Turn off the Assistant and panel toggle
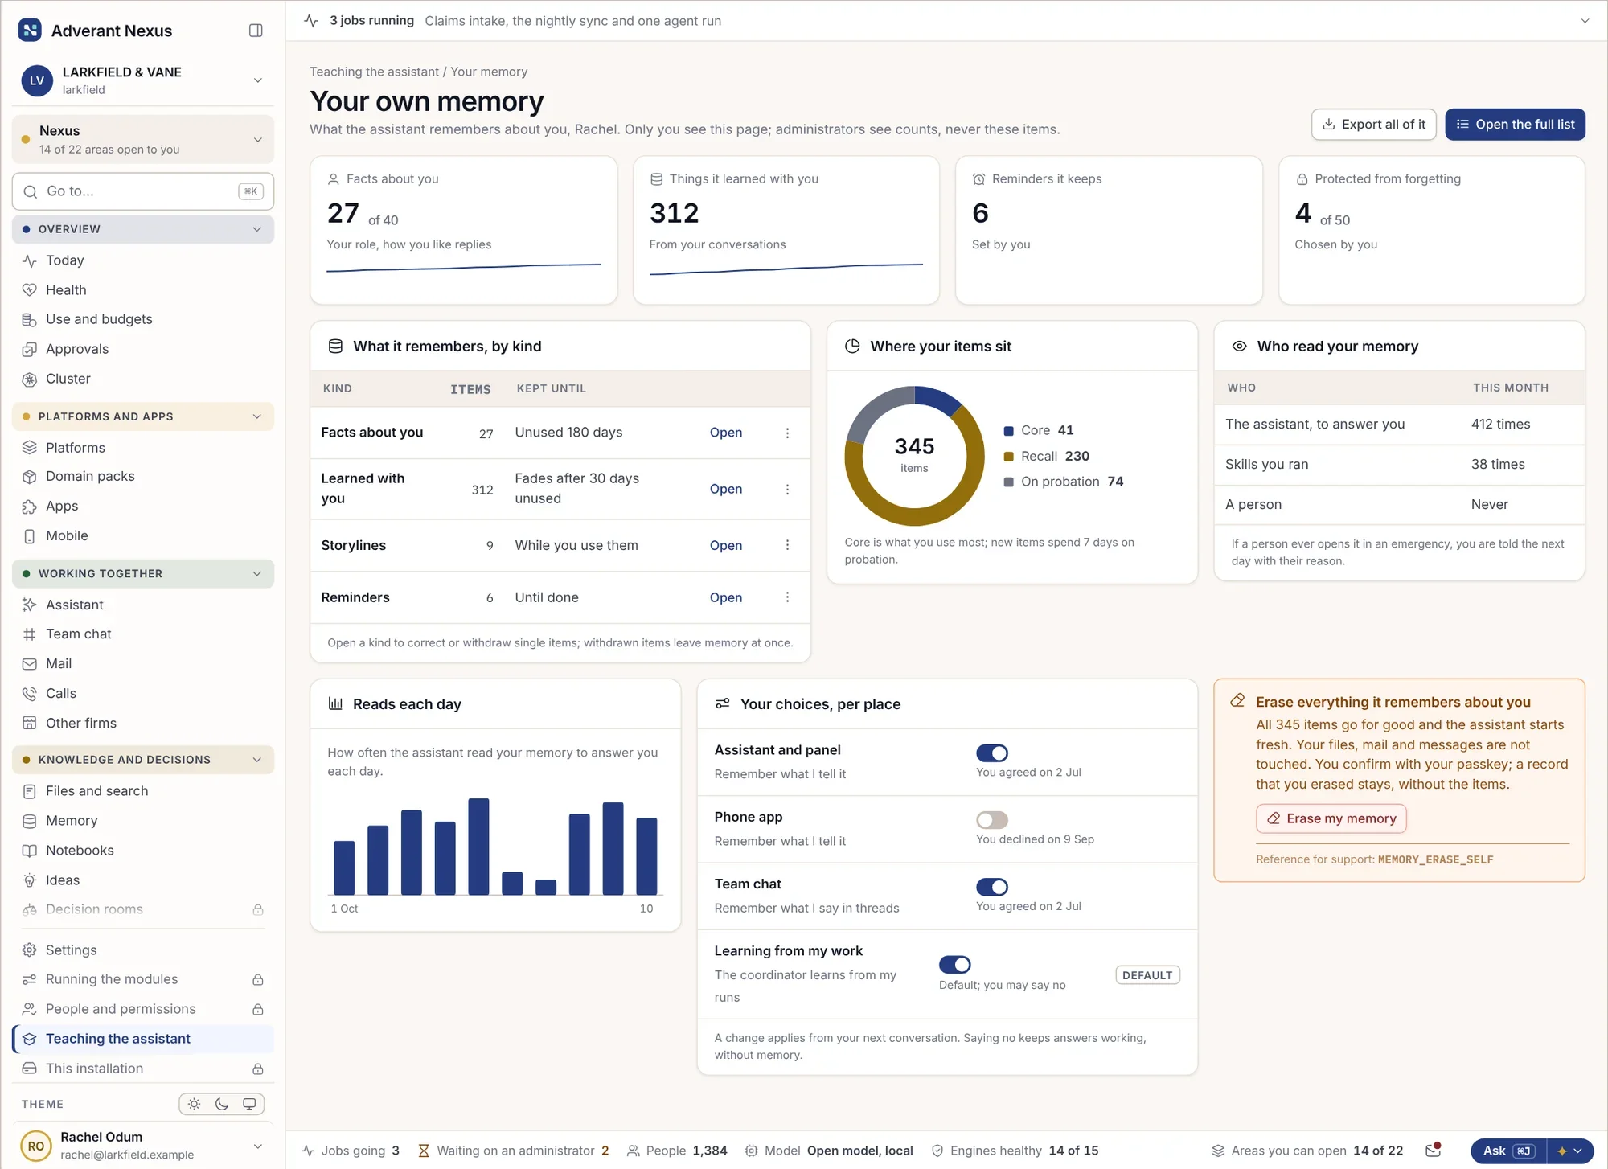Viewport: 1608px width, 1169px height. point(992,753)
